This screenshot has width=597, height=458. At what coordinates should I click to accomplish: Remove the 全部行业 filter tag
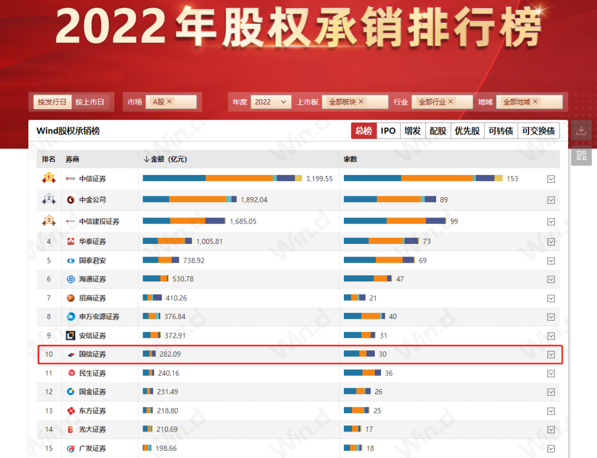click(451, 102)
